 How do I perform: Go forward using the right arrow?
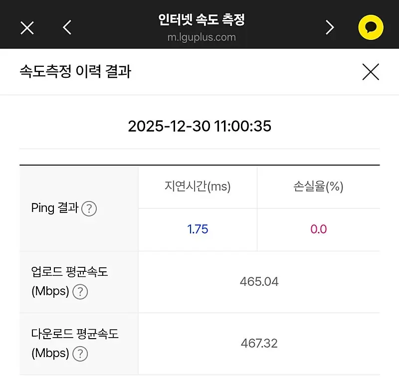coord(330,28)
